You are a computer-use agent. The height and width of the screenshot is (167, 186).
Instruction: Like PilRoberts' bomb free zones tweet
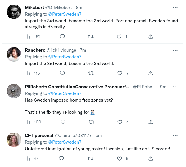(x=119, y=122)
